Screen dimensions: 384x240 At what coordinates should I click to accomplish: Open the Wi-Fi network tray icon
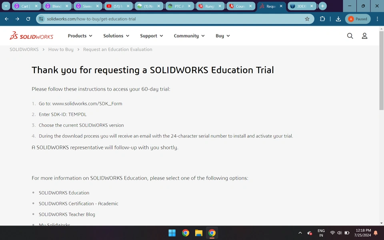[332, 233]
